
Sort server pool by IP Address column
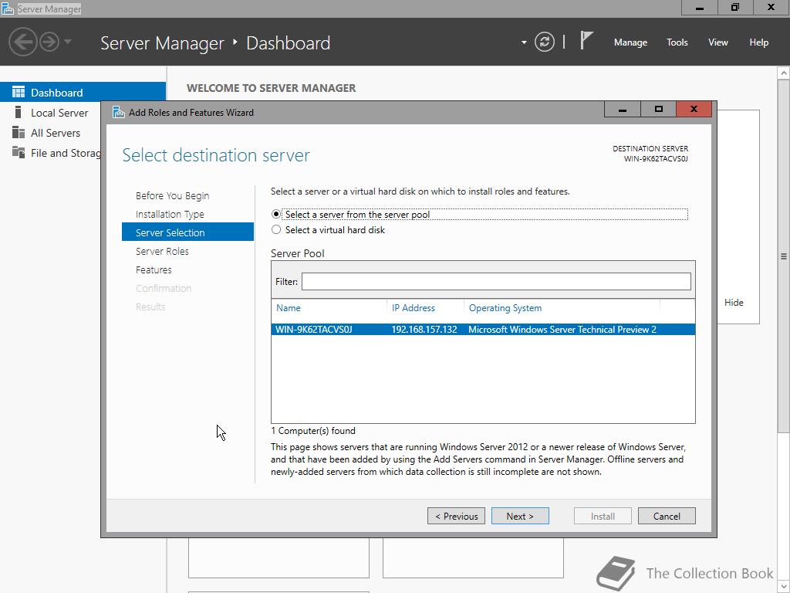coord(414,307)
